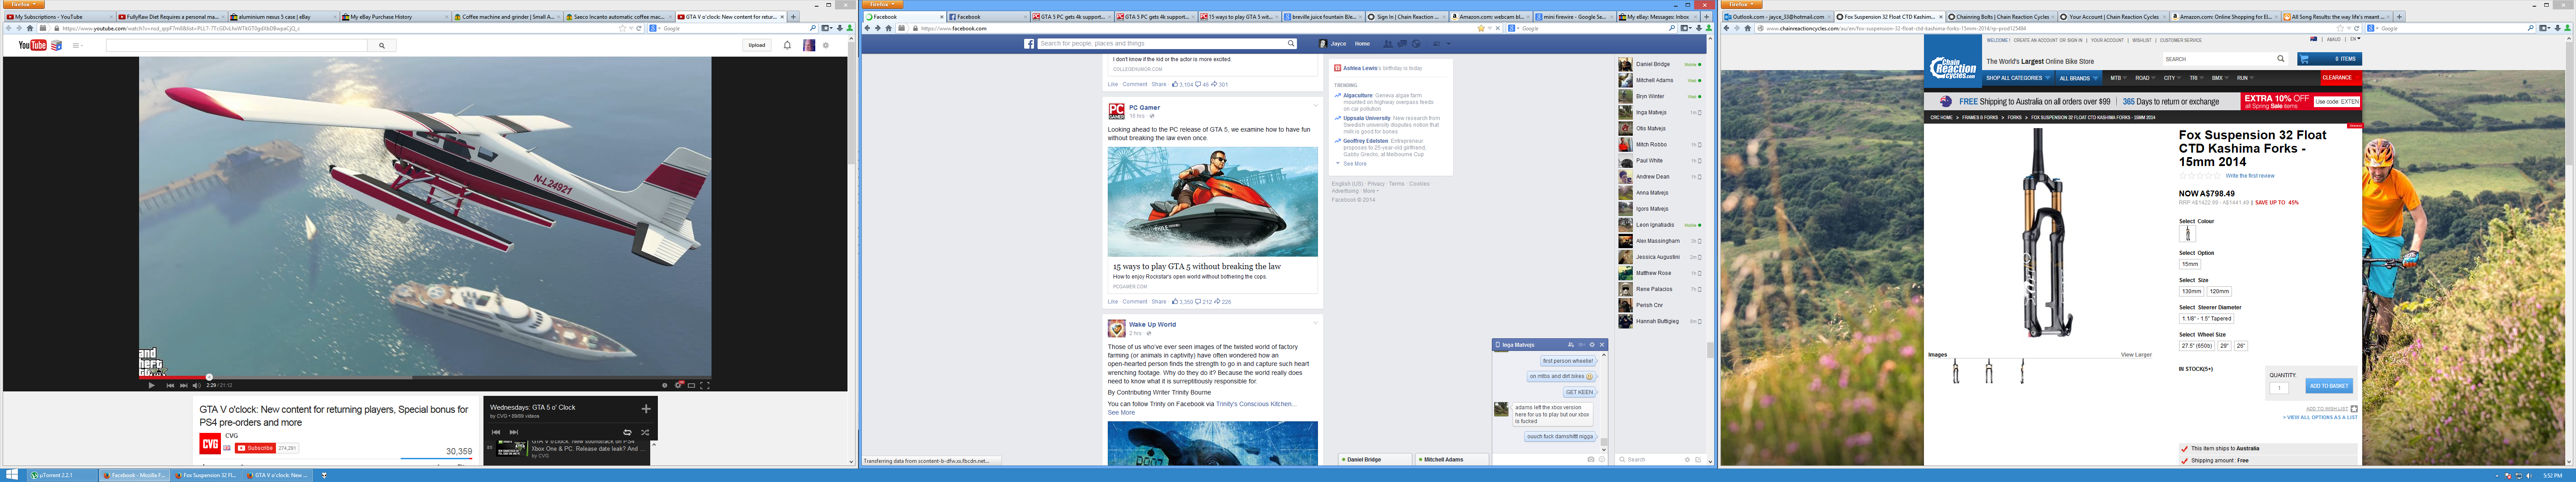The width and height of the screenshot is (2576, 482).
Task: Open the YouTube notifications bell
Action: point(787,45)
